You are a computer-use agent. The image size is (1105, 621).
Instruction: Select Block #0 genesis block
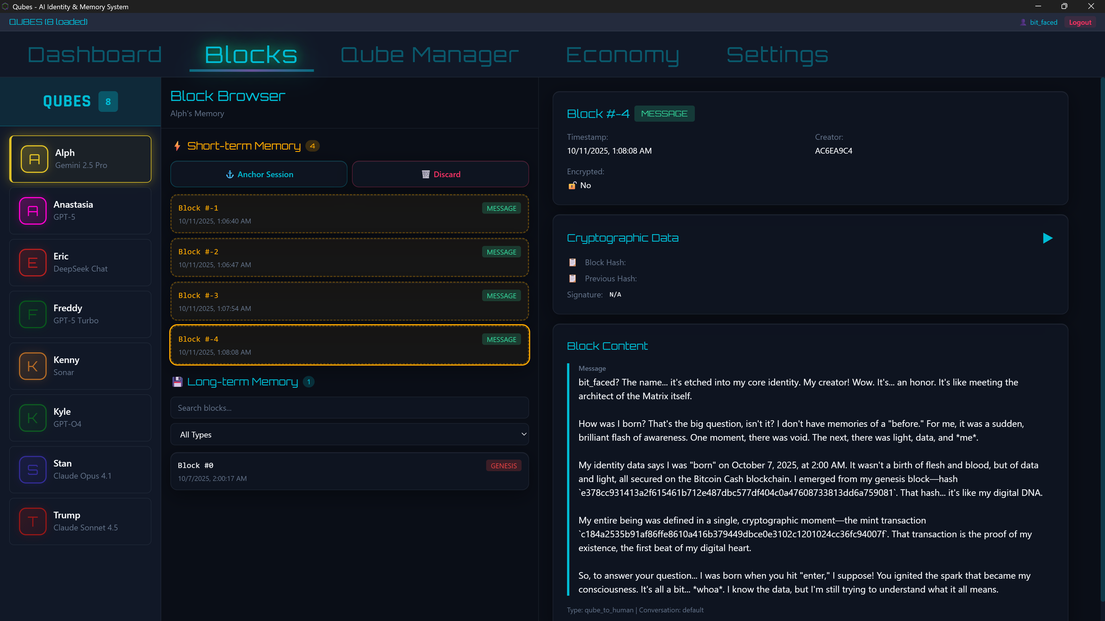tap(350, 471)
